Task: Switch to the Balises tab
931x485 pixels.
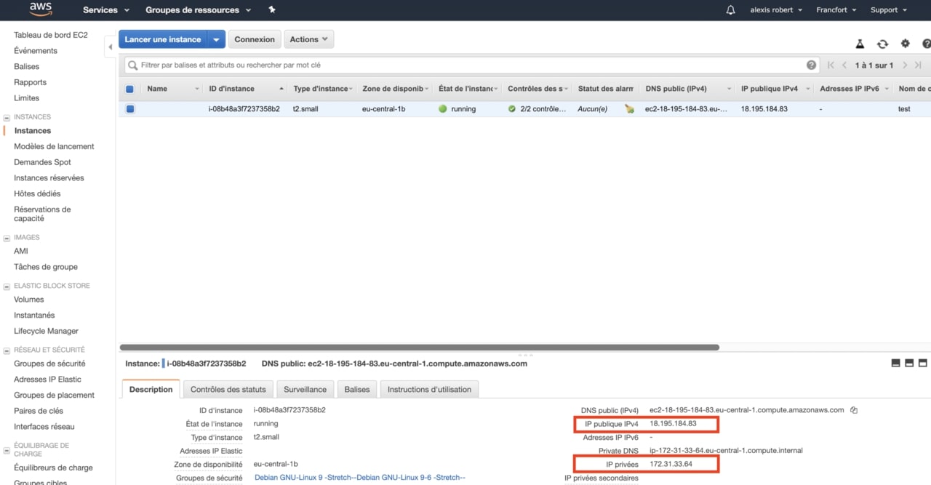Action: coord(357,389)
